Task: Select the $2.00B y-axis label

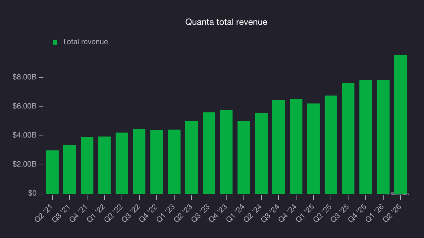Action: (x=25, y=165)
